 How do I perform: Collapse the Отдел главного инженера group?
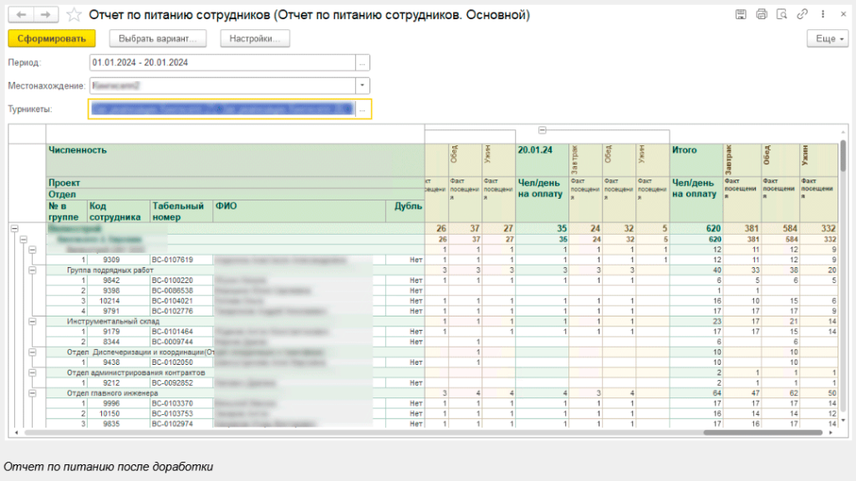32,392
